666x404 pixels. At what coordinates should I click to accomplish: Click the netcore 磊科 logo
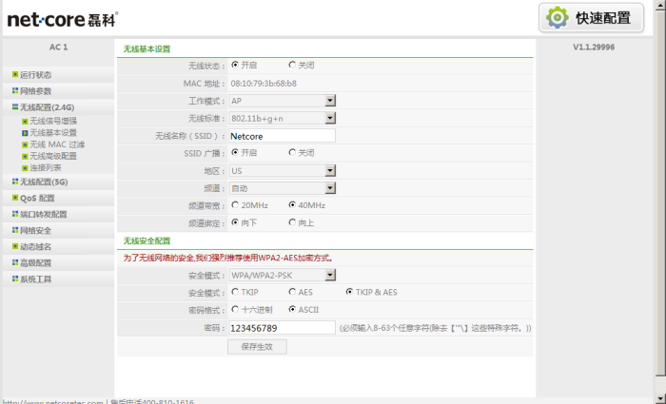[63, 20]
